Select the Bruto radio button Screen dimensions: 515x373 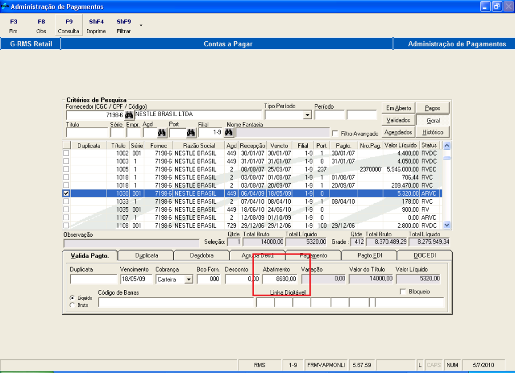[x=72, y=305]
